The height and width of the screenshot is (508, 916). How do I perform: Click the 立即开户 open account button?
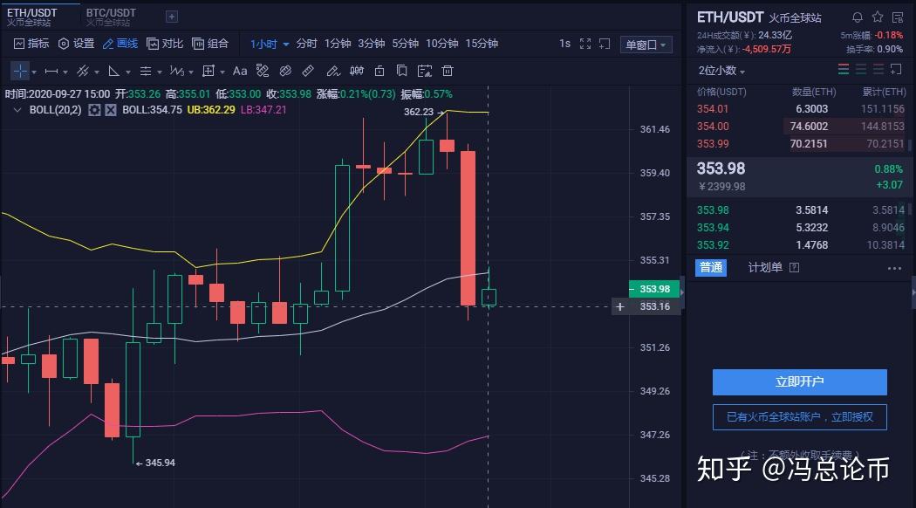coord(800,381)
